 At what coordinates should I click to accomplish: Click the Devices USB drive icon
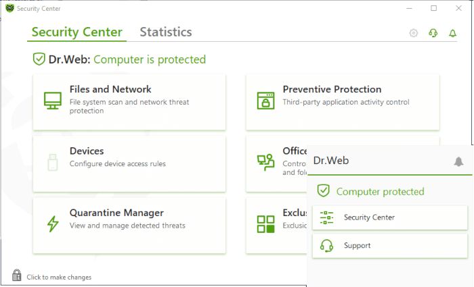(53, 162)
